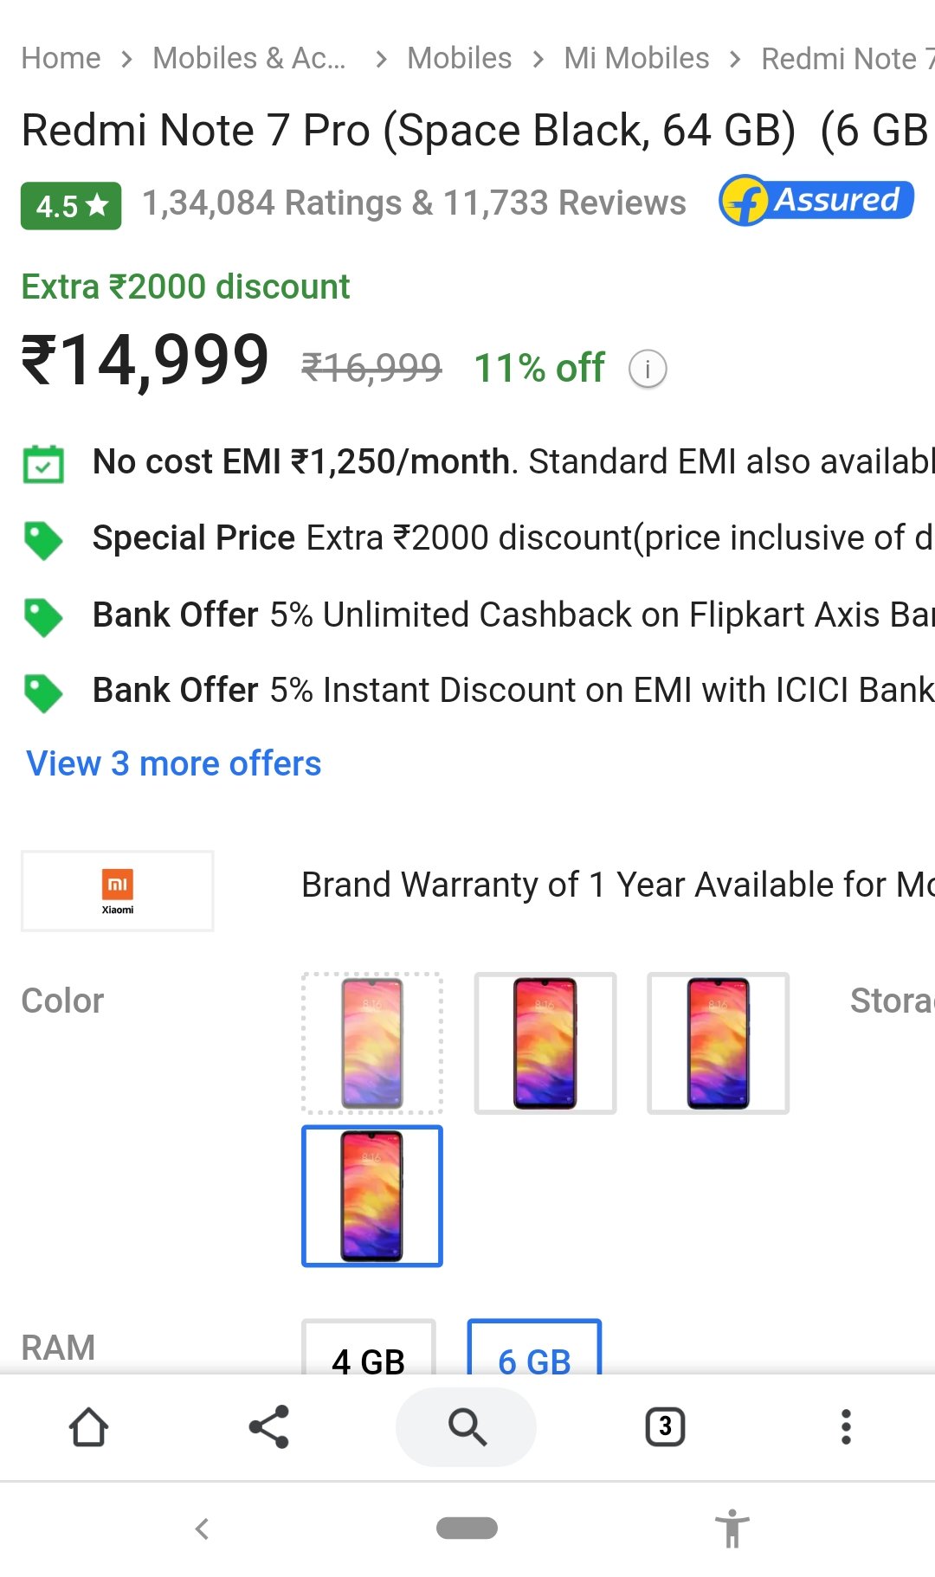Tap the browser home icon
935x1577 pixels.
88,1426
